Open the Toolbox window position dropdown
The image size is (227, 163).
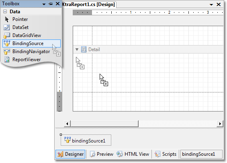click(44, 4)
